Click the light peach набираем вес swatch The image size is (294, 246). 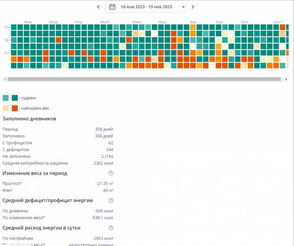5,108
